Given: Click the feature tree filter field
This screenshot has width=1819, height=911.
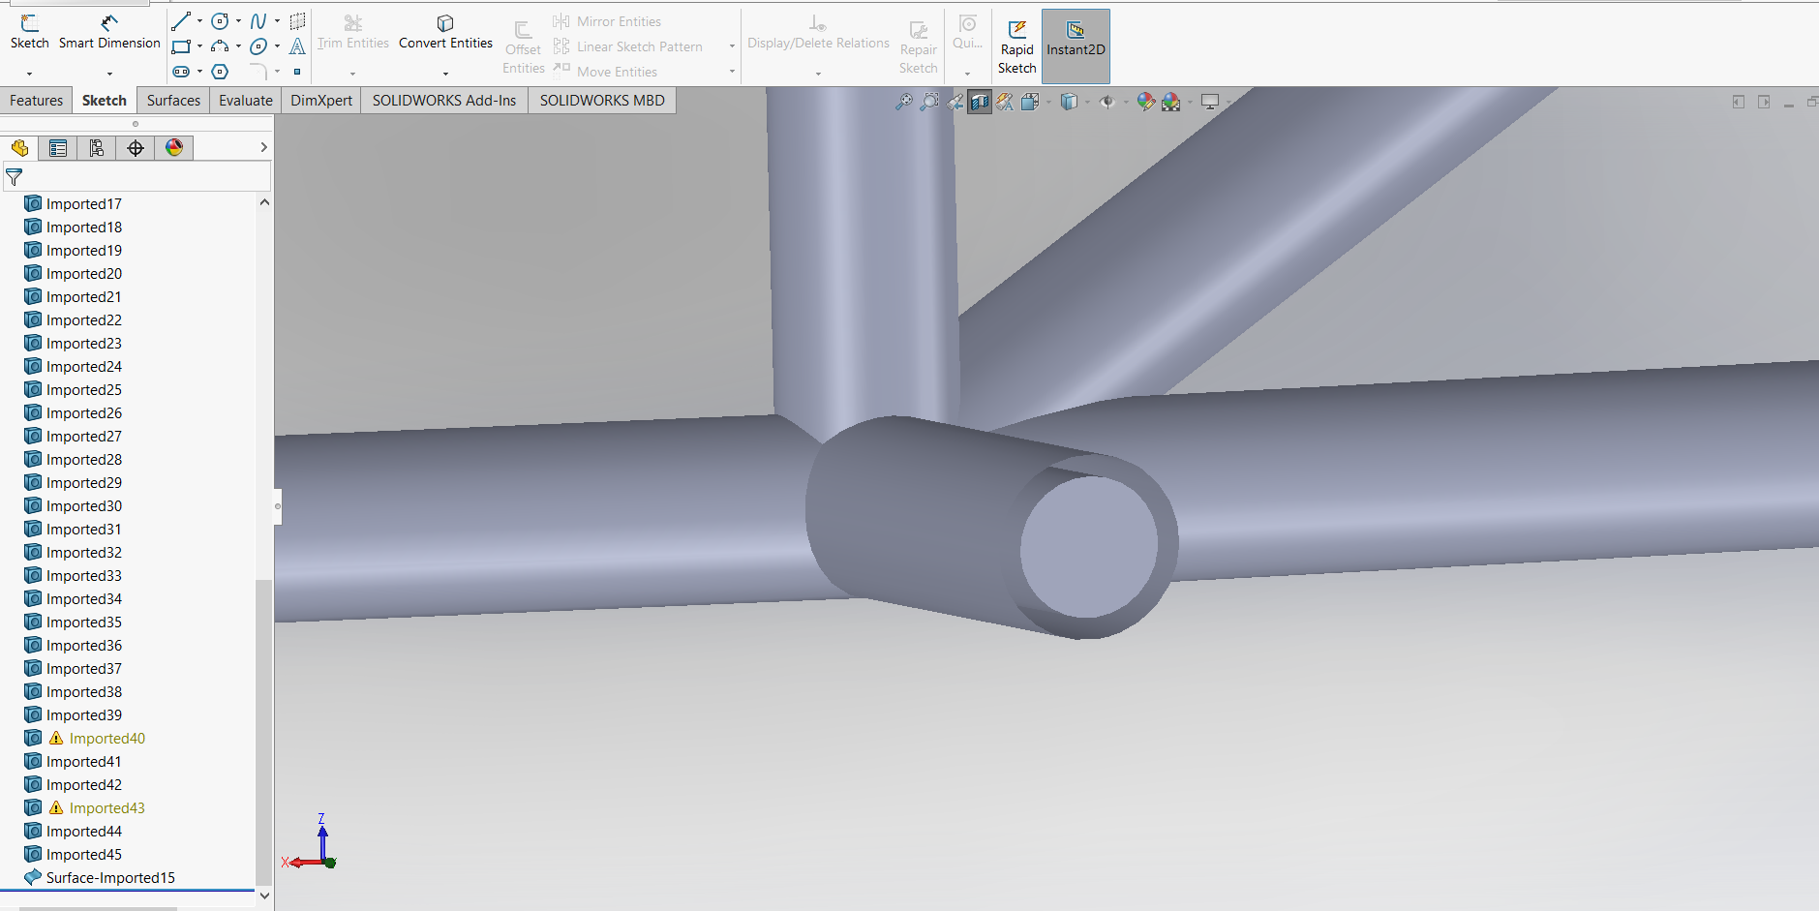Looking at the screenshot, I should [136, 176].
